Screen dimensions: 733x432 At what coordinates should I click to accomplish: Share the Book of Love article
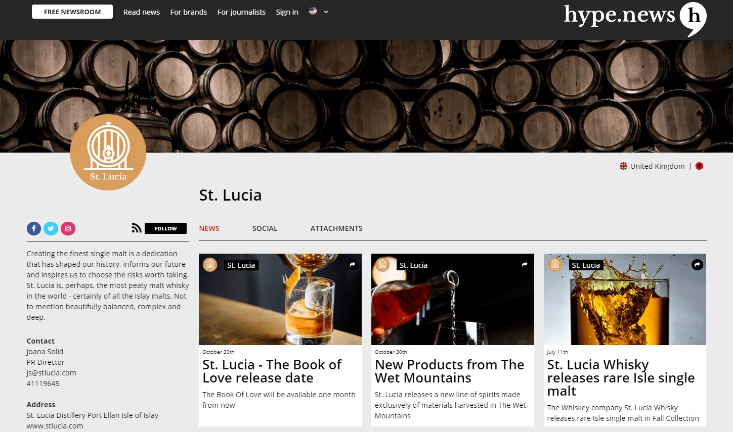(353, 264)
